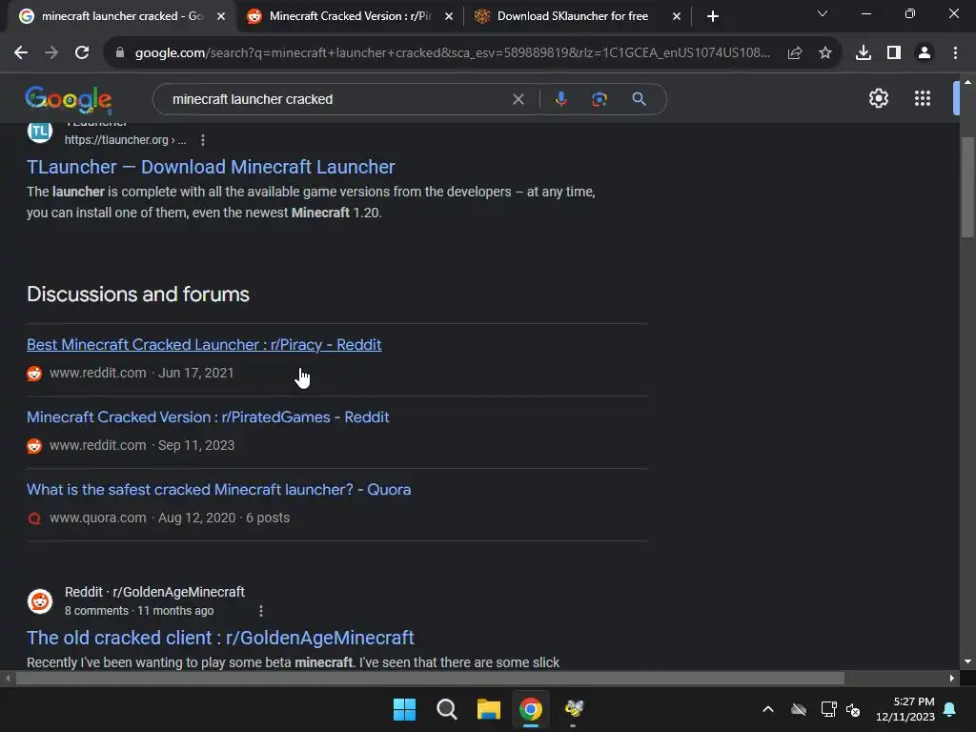Close the Reddit Minecraft Cracked Version tab
This screenshot has height=732, width=976.
[x=449, y=17]
